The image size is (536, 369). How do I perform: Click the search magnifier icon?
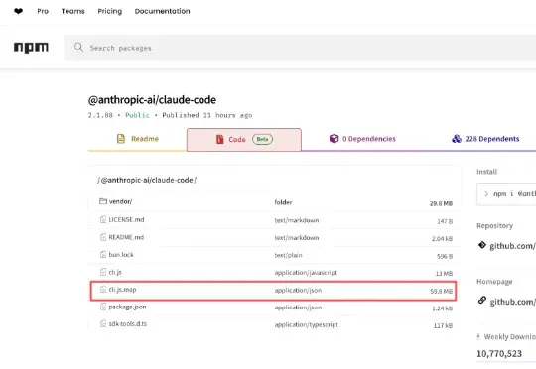coord(78,47)
